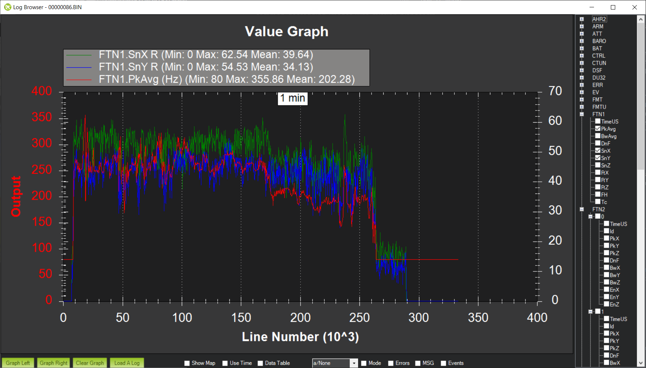The image size is (646, 368).
Task: Uncheck the FTN1 PkAvg checkbox
Action: tap(598, 129)
